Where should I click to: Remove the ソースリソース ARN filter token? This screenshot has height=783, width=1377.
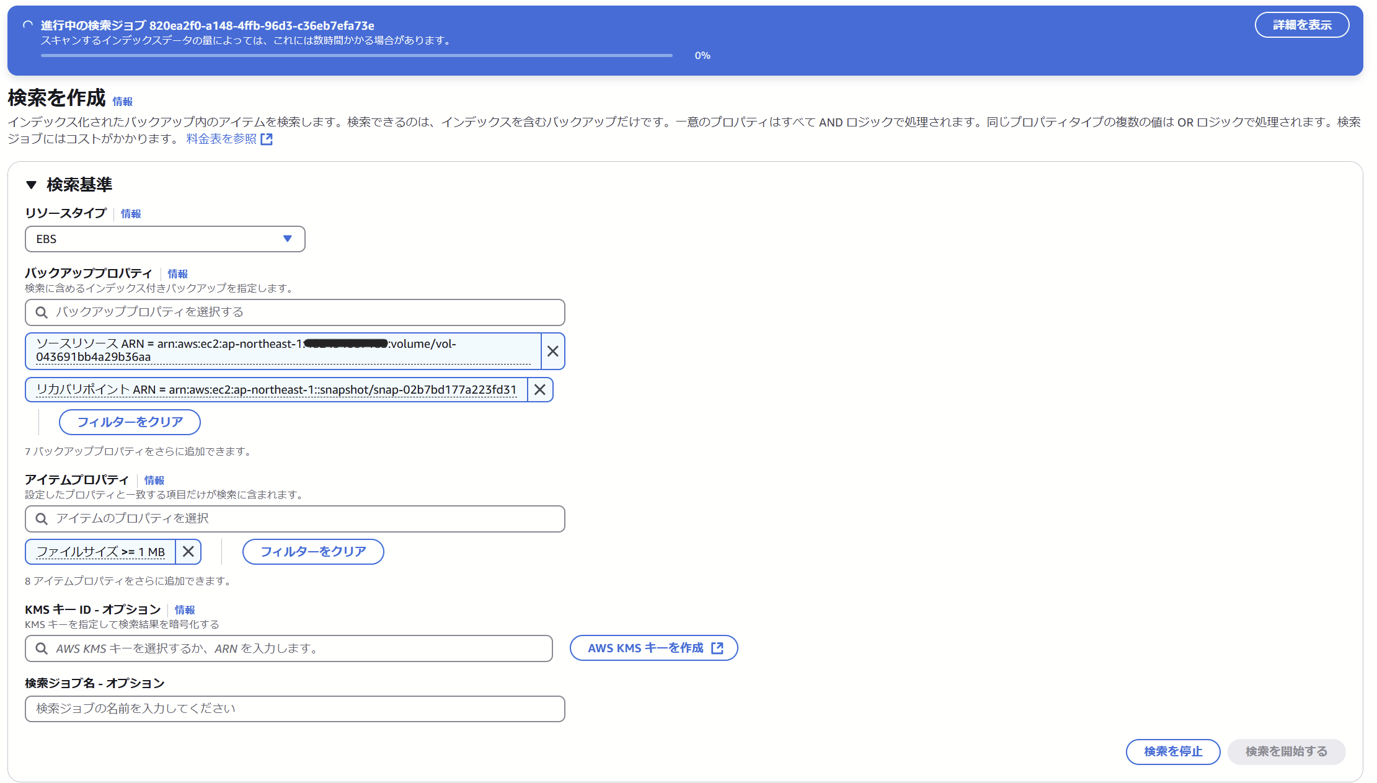pyautogui.click(x=552, y=352)
